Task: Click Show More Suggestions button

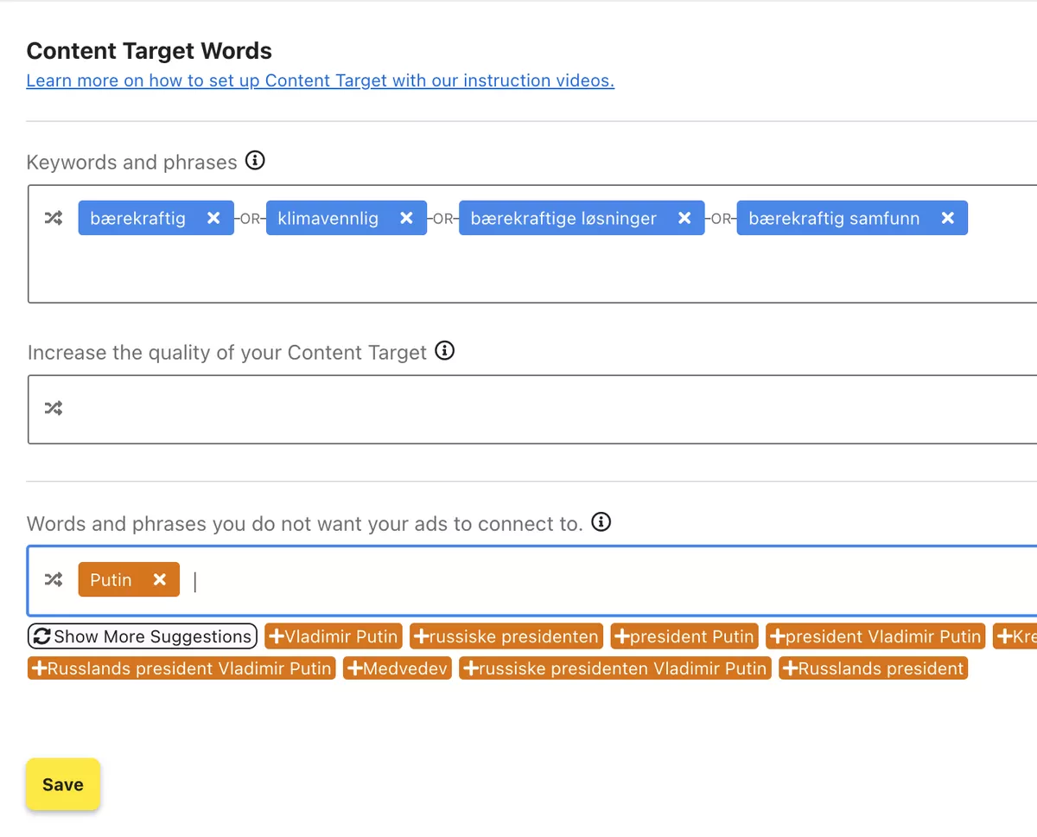Action: pyautogui.click(x=143, y=636)
